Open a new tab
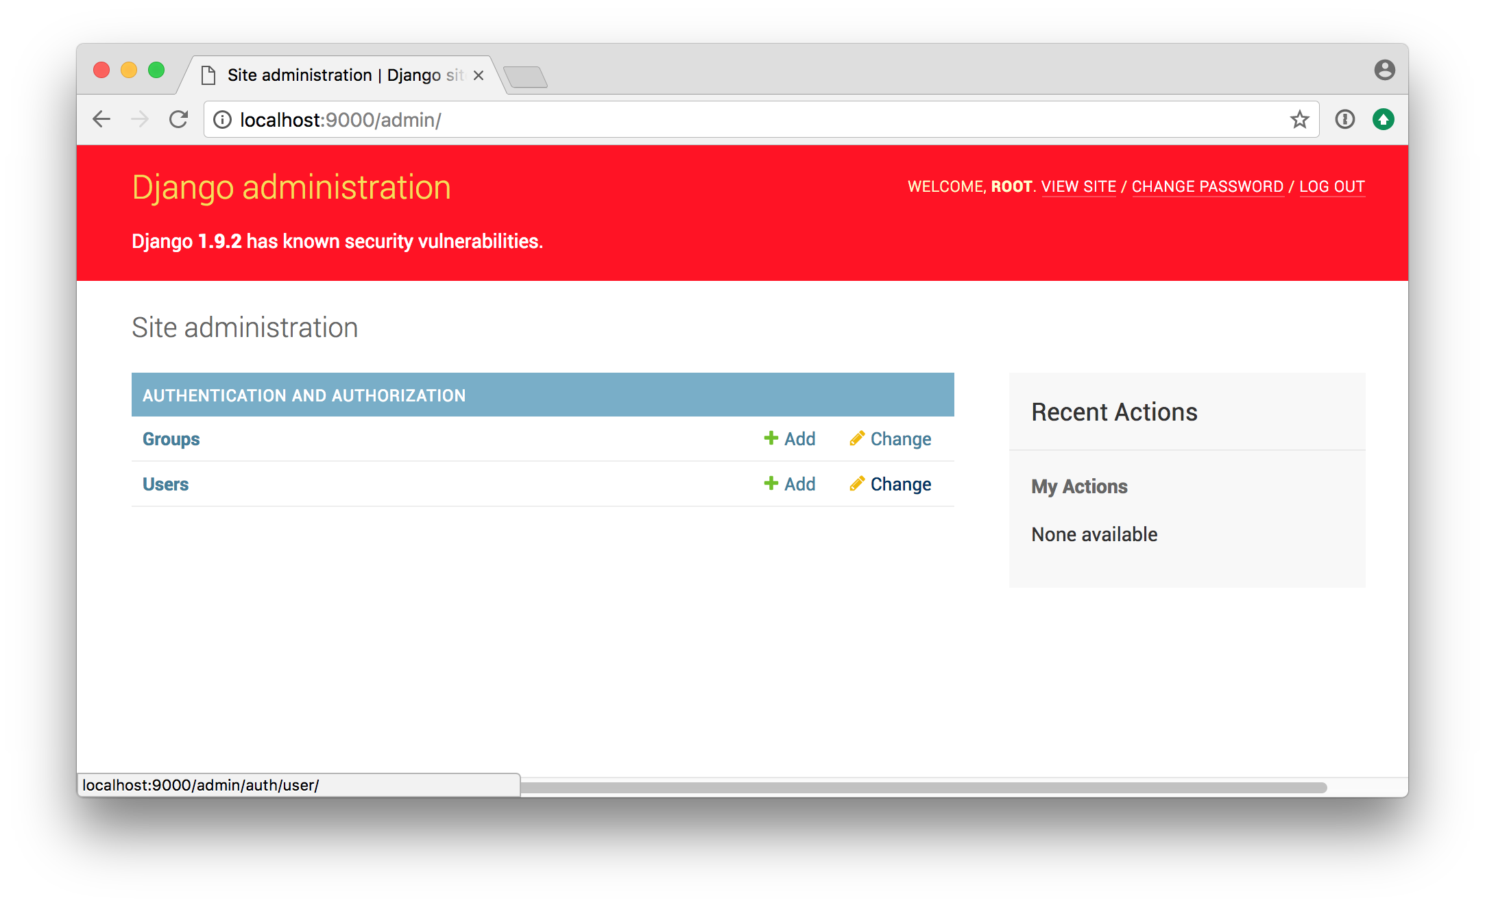The height and width of the screenshot is (907, 1485). coord(525,77)
